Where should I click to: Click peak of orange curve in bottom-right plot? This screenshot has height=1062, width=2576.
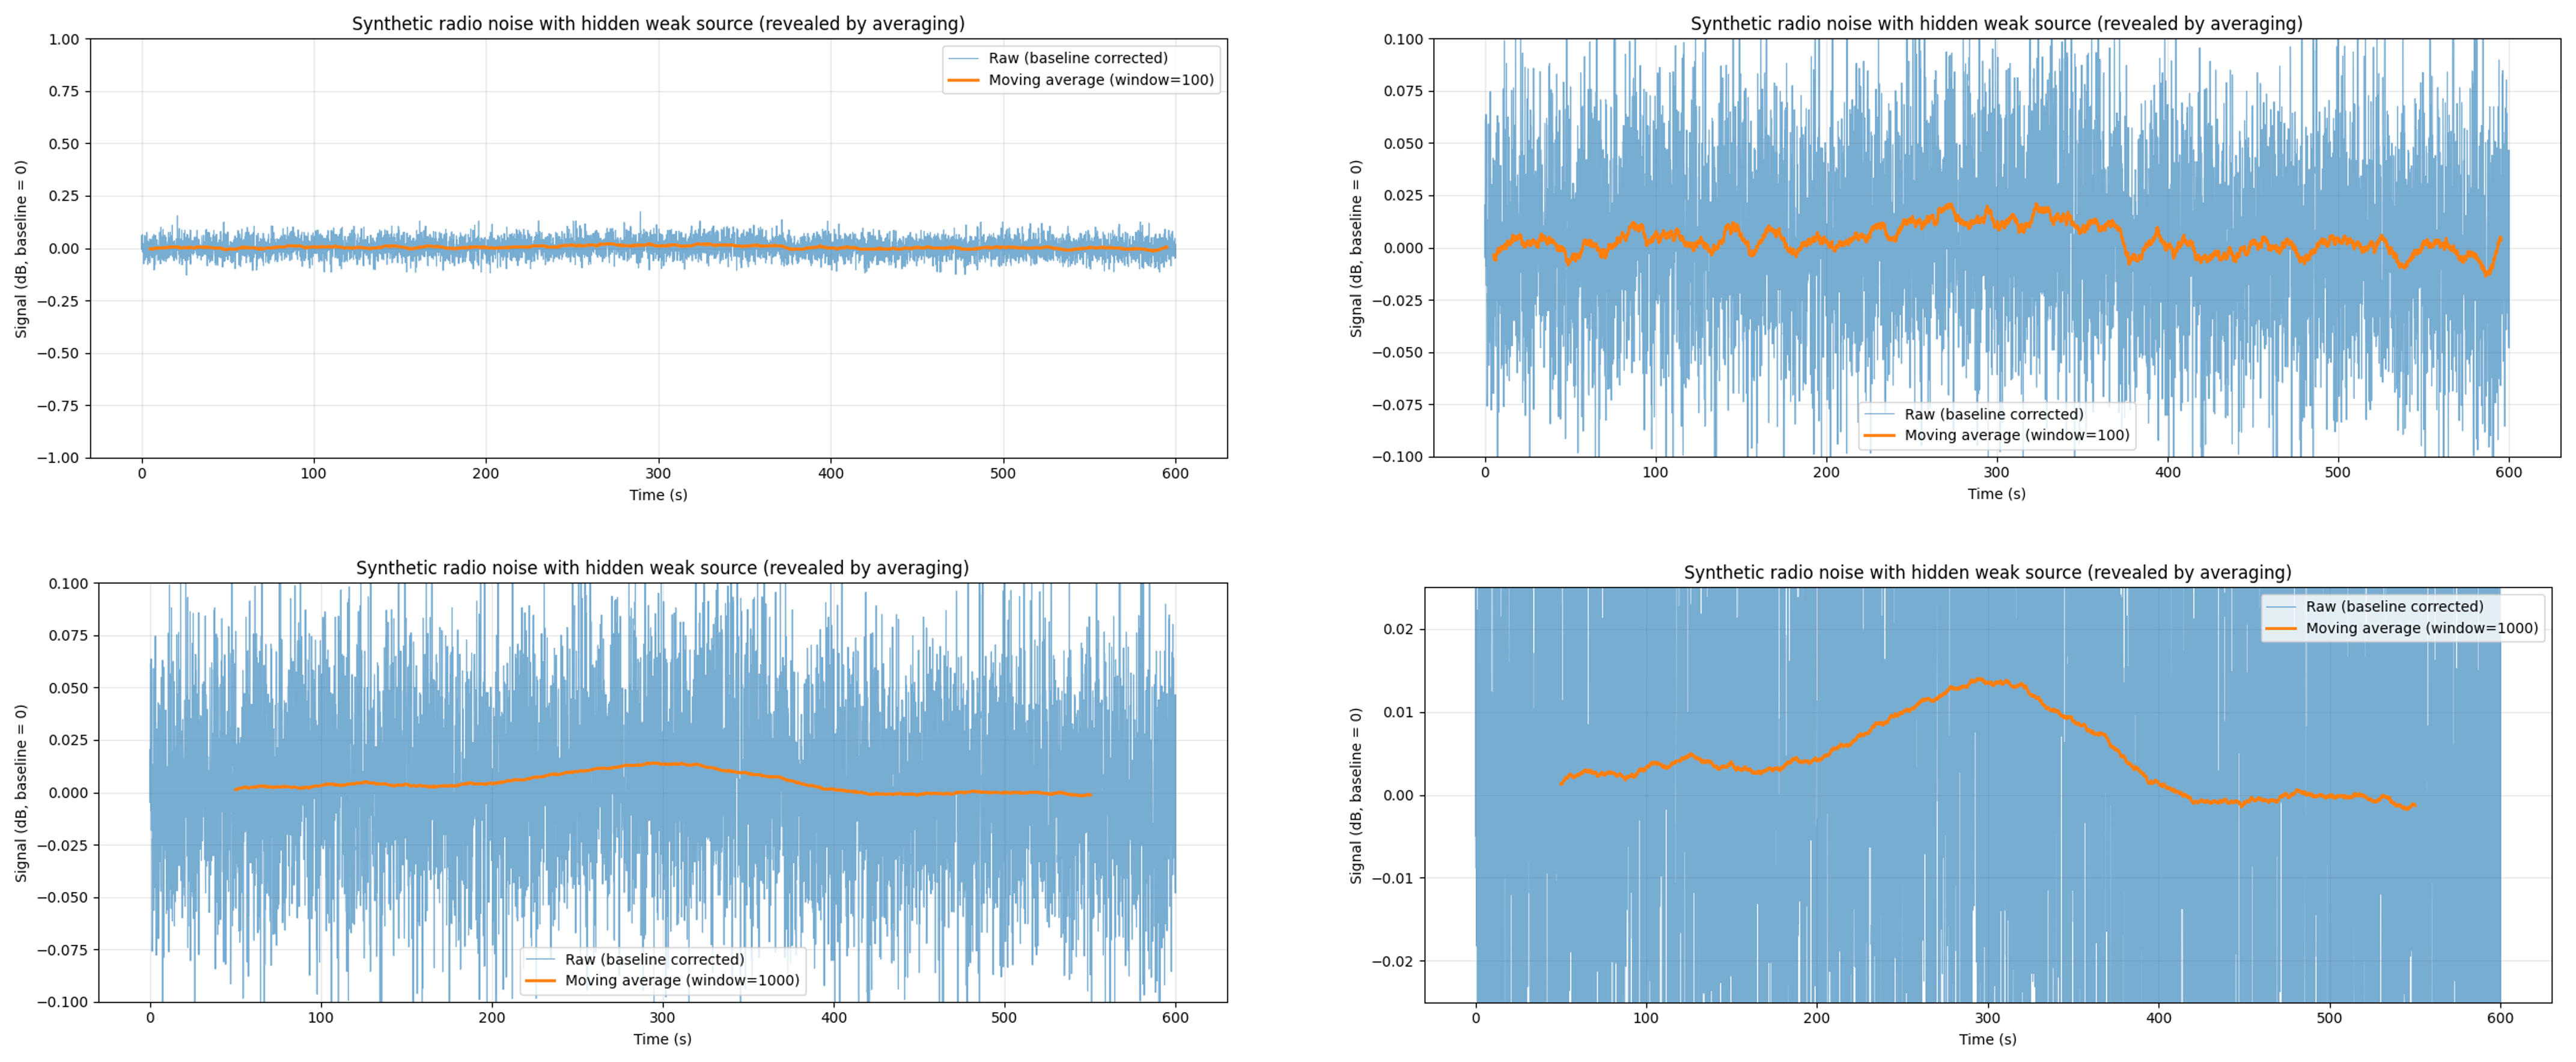pyautogui.click(x=1978, y=680)
